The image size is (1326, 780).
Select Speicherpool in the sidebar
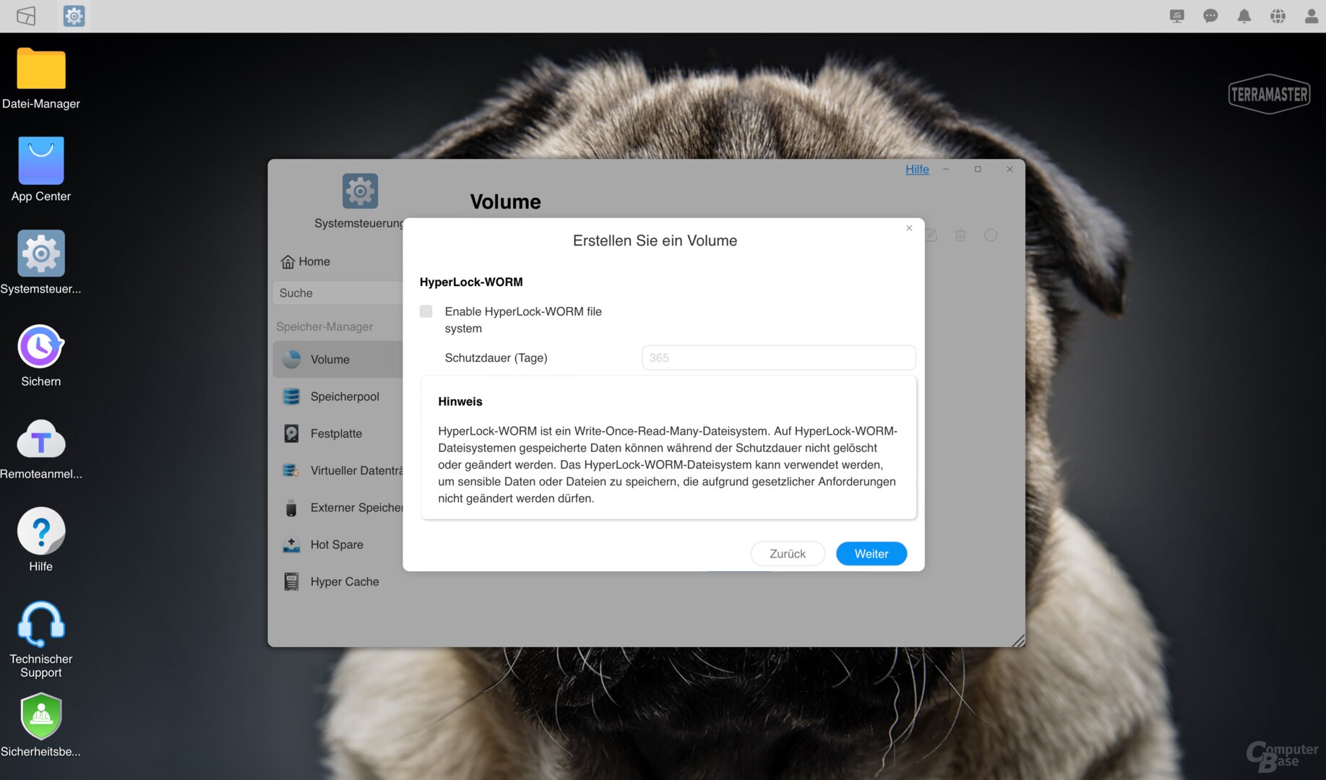coord(344,396)
